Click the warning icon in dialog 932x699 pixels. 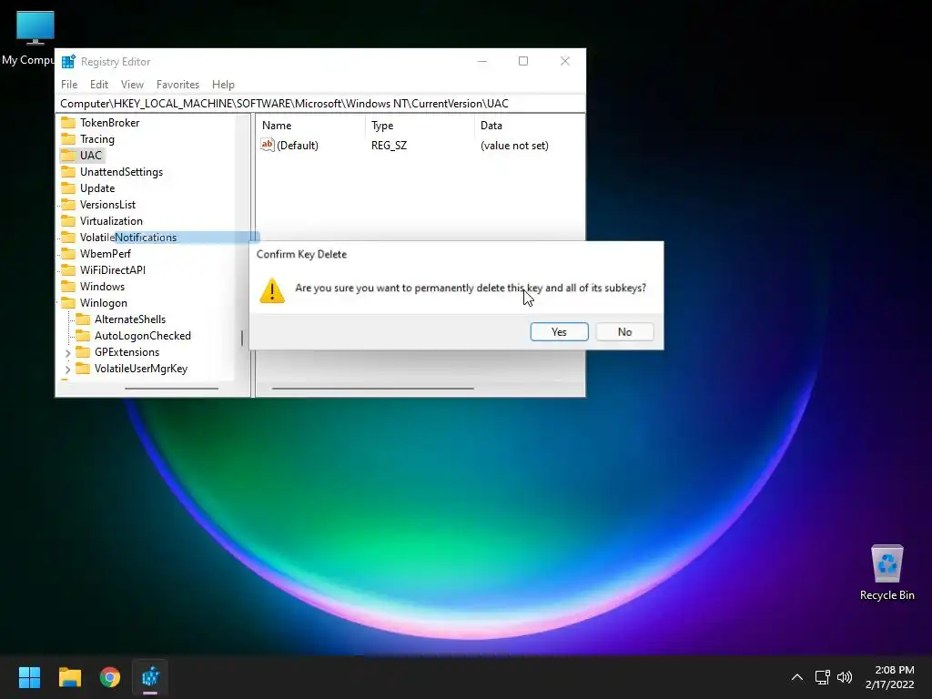[x=272, y=290]
